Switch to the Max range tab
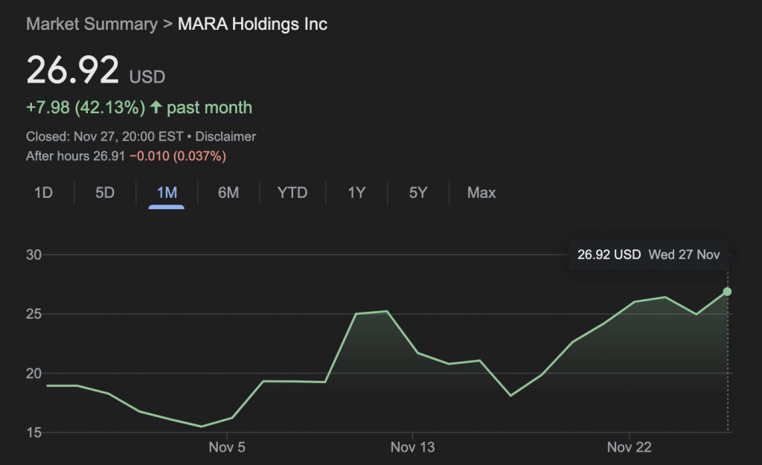This screenshot has height=465, width=762. [481, 193]
